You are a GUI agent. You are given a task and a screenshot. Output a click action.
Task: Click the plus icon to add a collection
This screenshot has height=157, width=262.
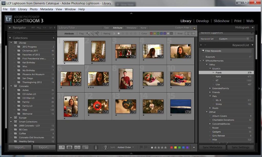point(53,38)
